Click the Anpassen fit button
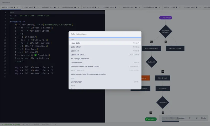The width and height of the screenshot is (210, 126). click(181, 118)
